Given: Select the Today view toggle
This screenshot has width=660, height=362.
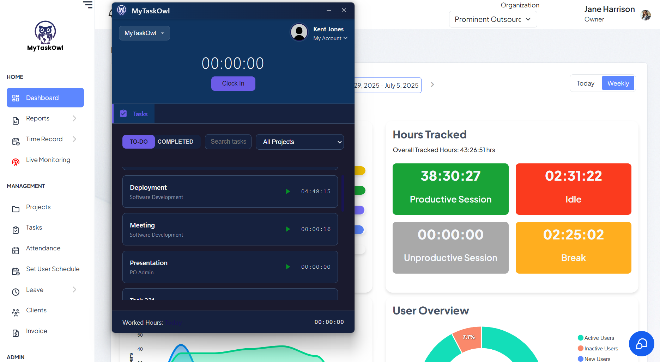Looking at the screenshot, I should pos(586,83).
